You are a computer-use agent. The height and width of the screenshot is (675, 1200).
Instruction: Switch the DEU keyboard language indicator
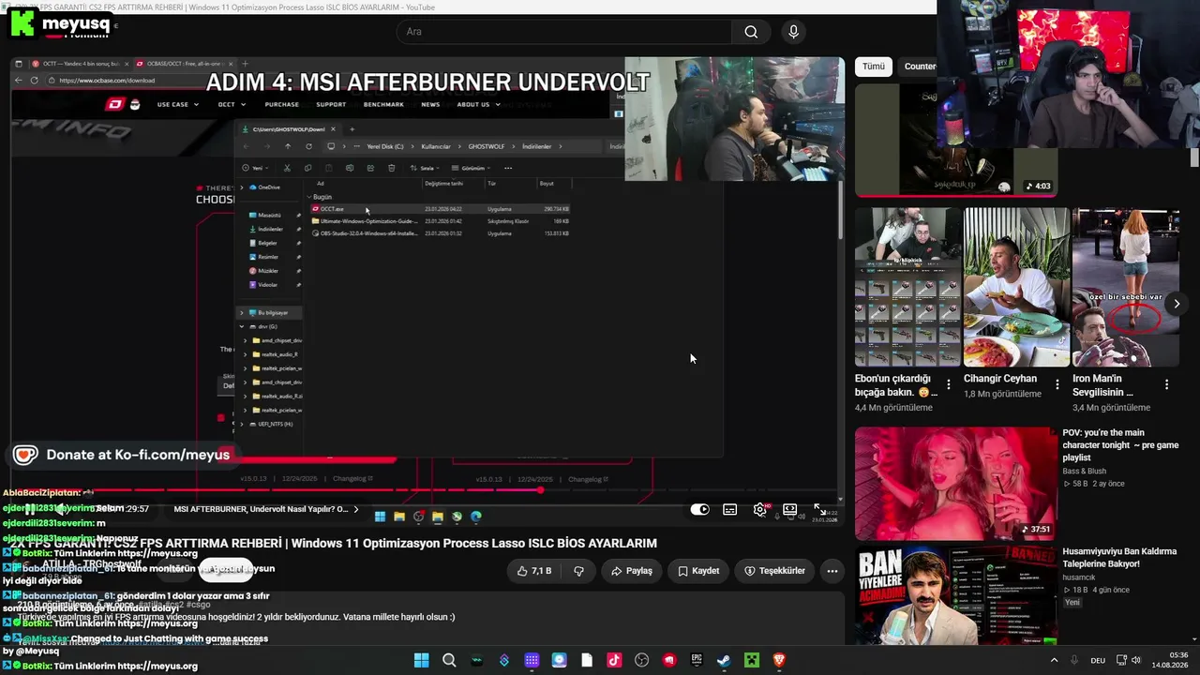[1098, 660]
